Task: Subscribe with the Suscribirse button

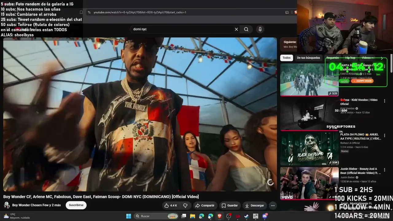Action: (76, 205)
